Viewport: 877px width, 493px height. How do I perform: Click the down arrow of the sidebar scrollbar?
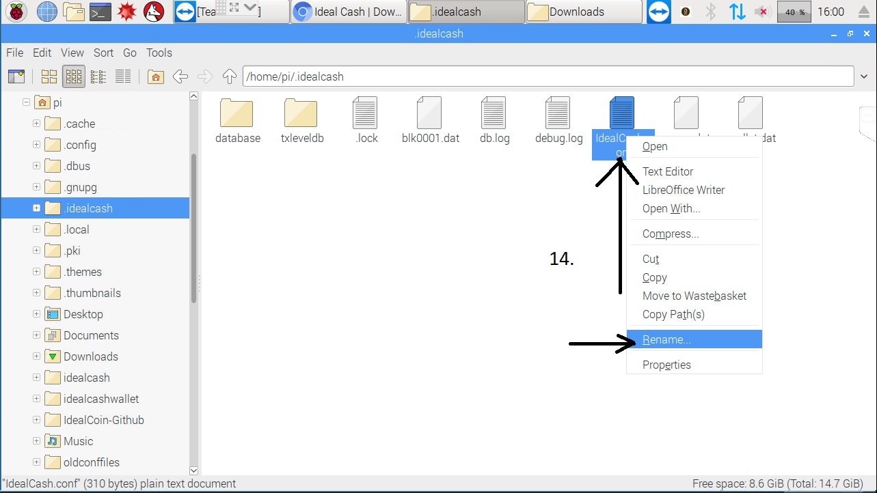pos(193,470)
